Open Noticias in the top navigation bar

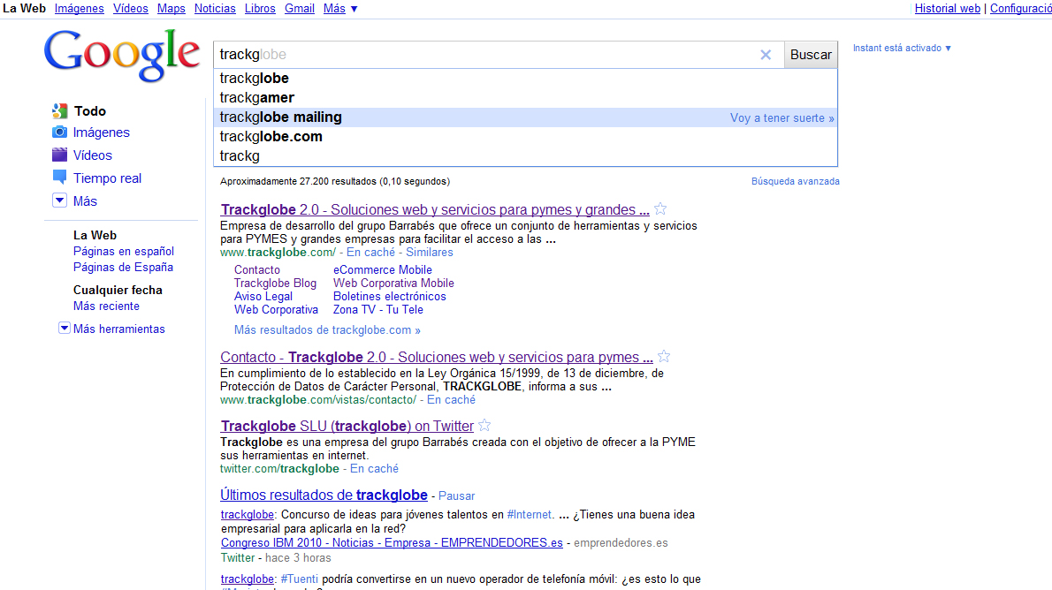point(215,9)
